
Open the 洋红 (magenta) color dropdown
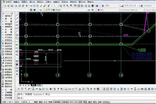tap(108, 10)
